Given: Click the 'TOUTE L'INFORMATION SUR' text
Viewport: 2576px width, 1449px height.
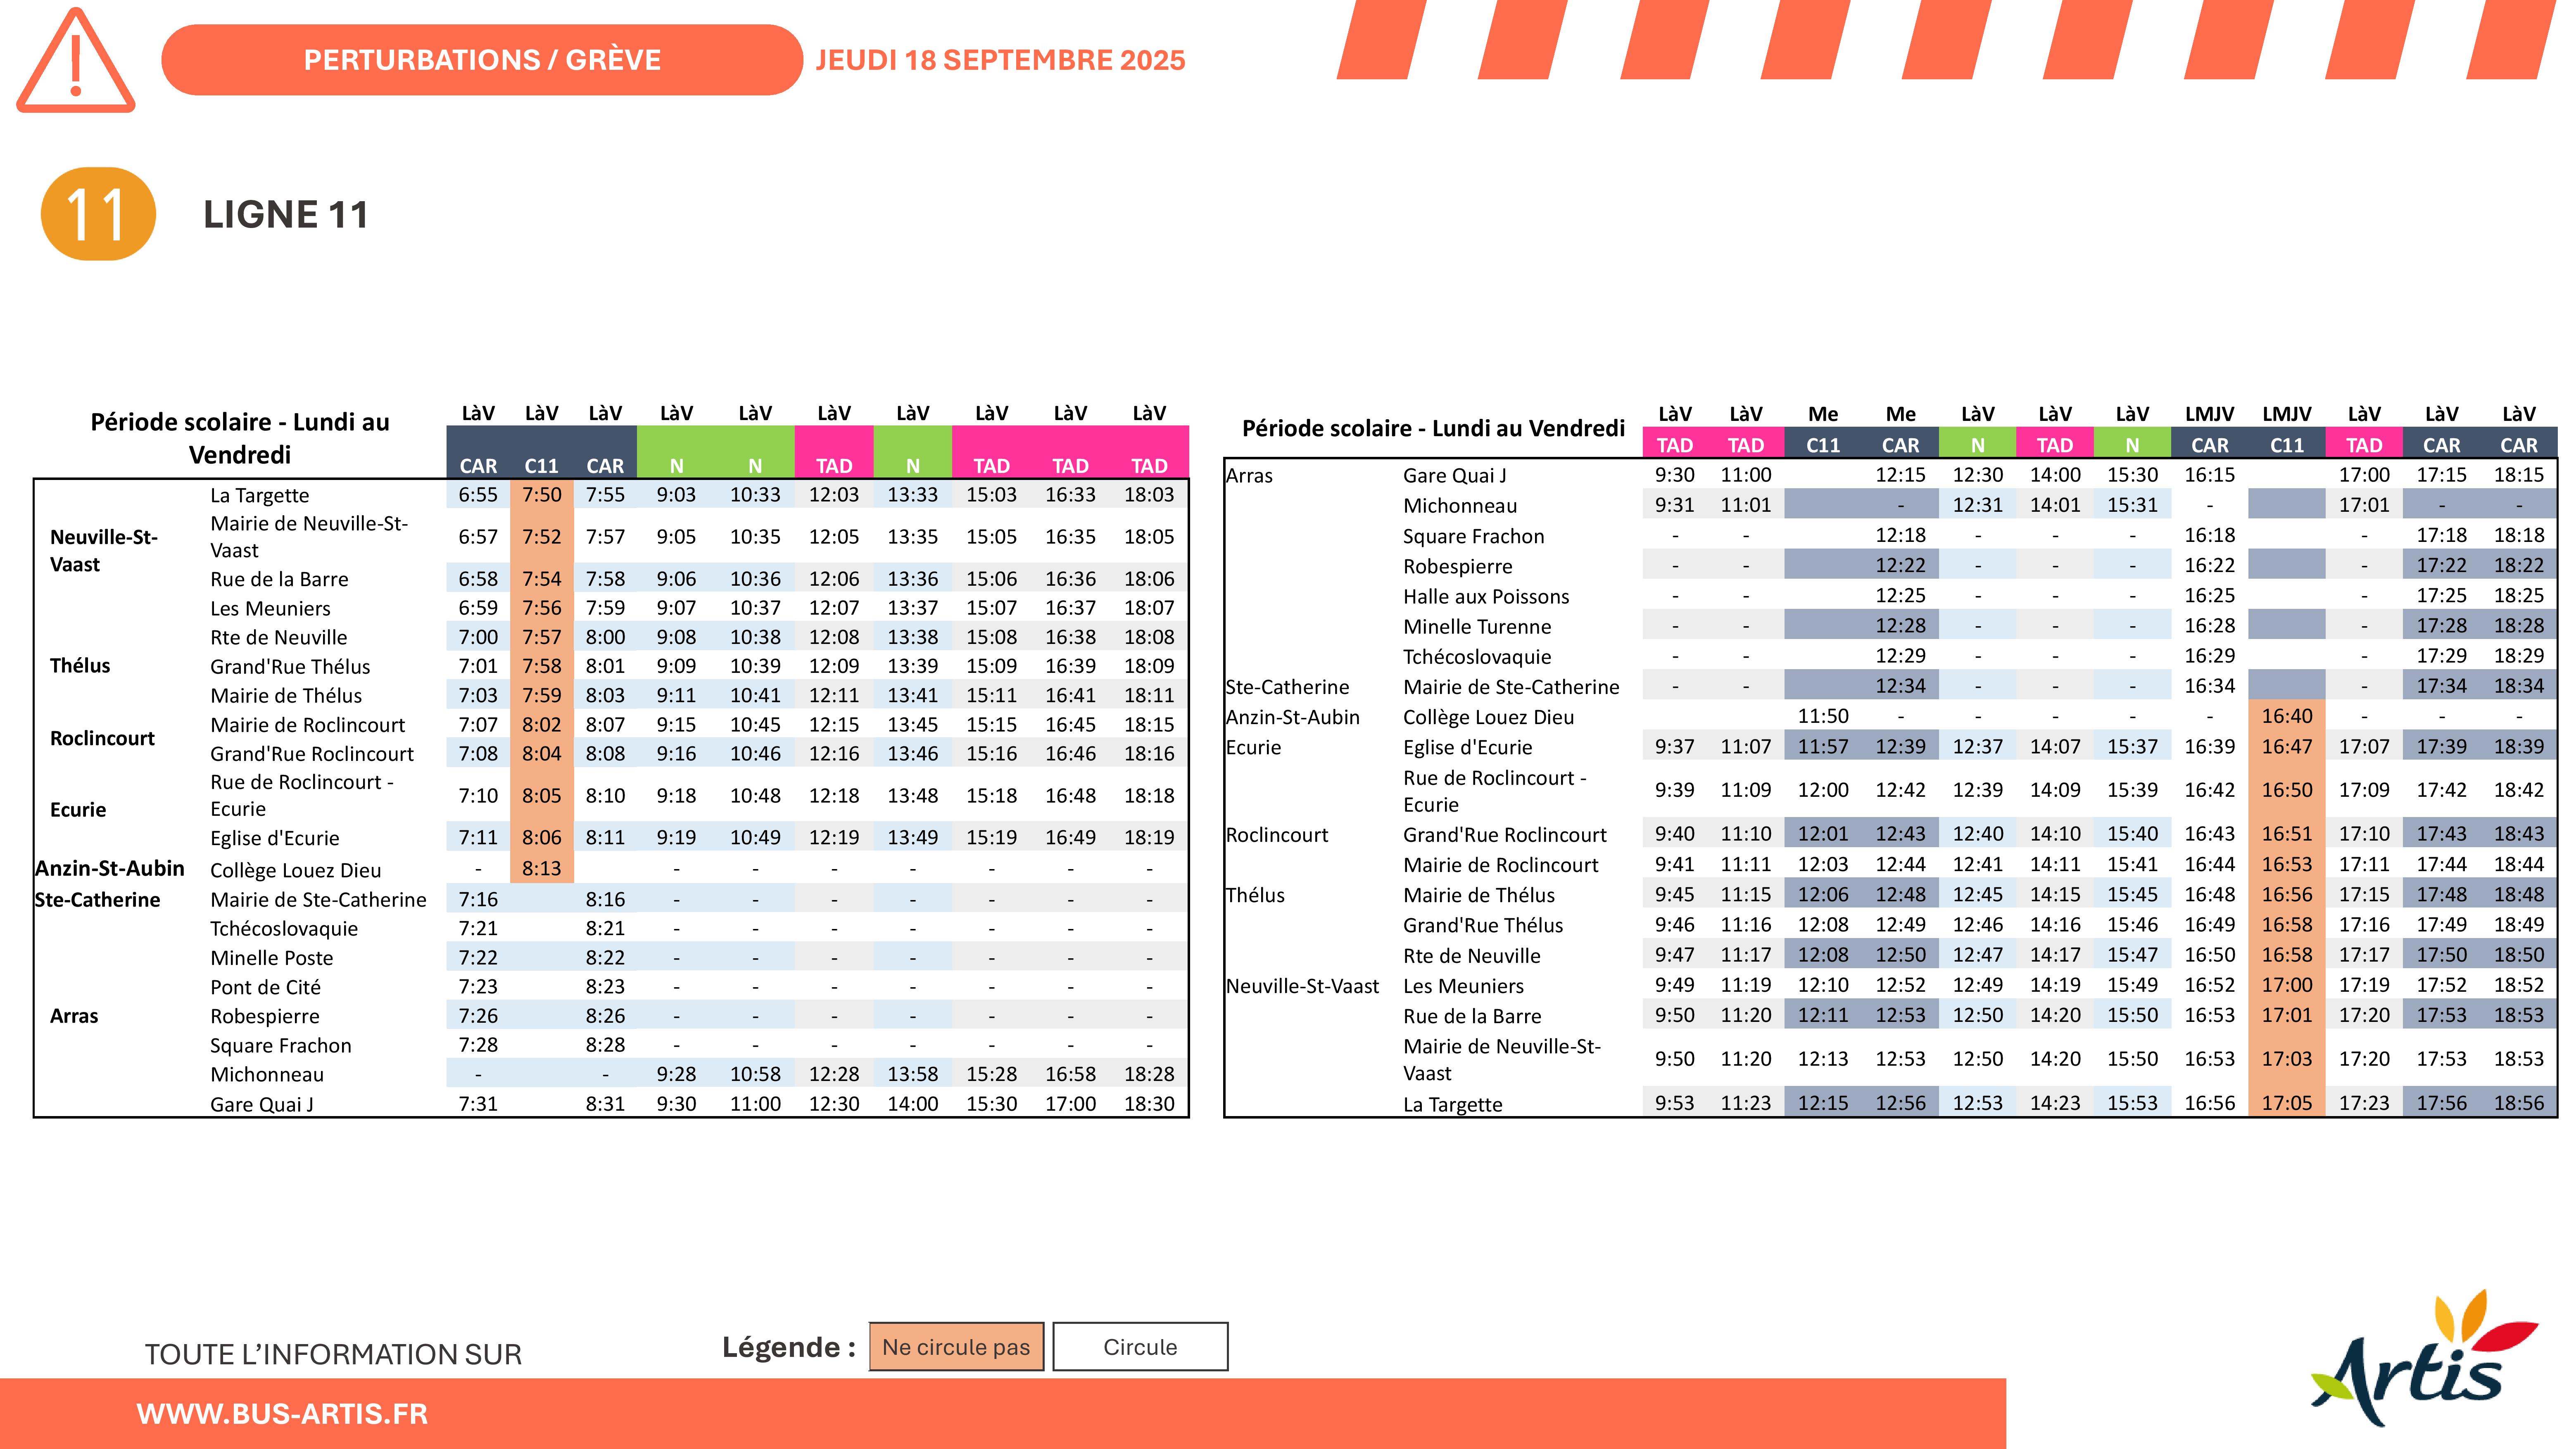Looking at the screenshot, I should [333, 1355].
